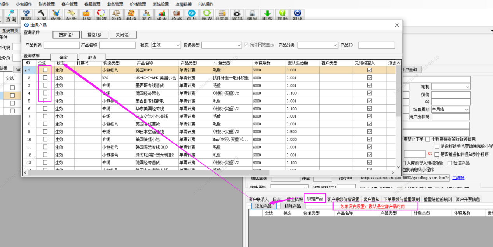Switch to the 客户开票信息 tab
Viewport: 493px width, 247px height.
click(x=468, y=199)
